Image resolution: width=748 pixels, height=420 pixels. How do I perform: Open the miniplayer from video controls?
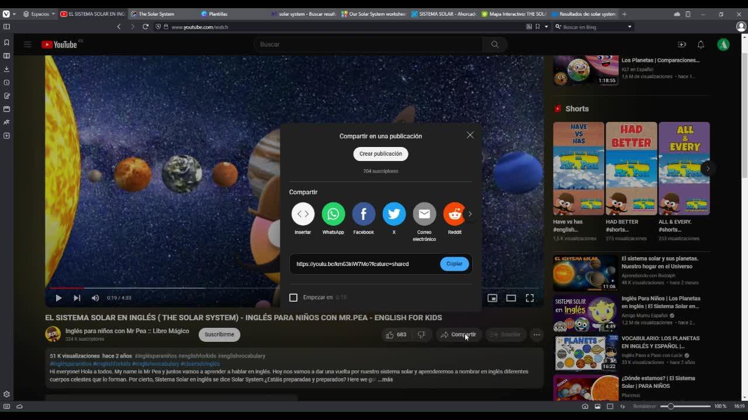(x=493, y=298)
